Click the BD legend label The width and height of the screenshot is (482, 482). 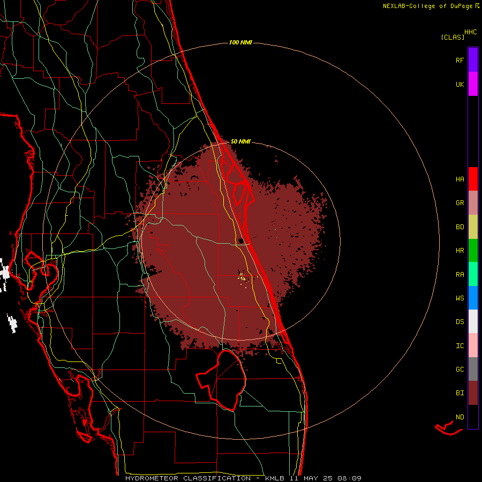[x=460, y=227]
